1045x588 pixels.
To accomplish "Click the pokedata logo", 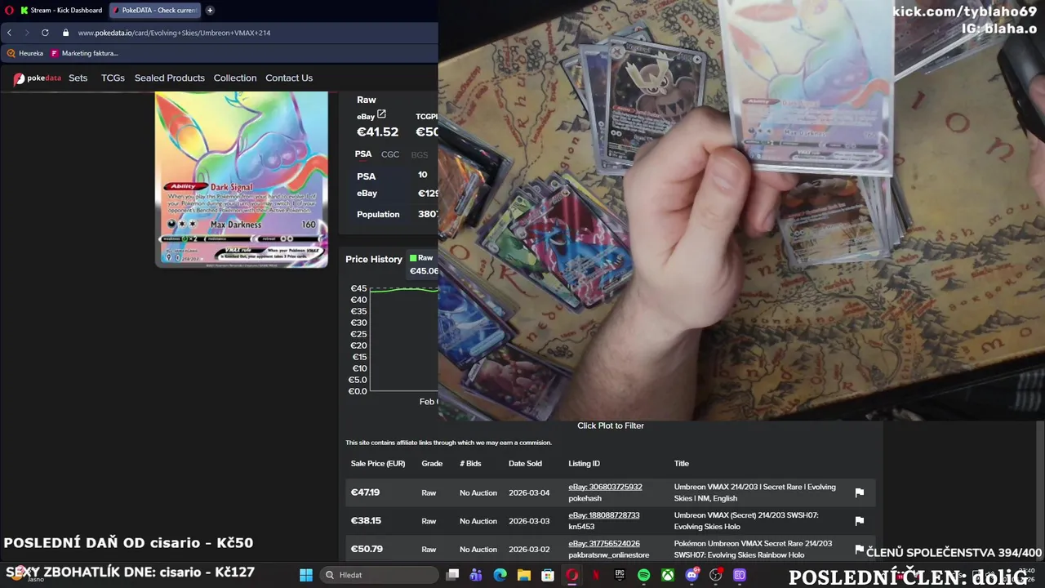I will pos(38,78).
